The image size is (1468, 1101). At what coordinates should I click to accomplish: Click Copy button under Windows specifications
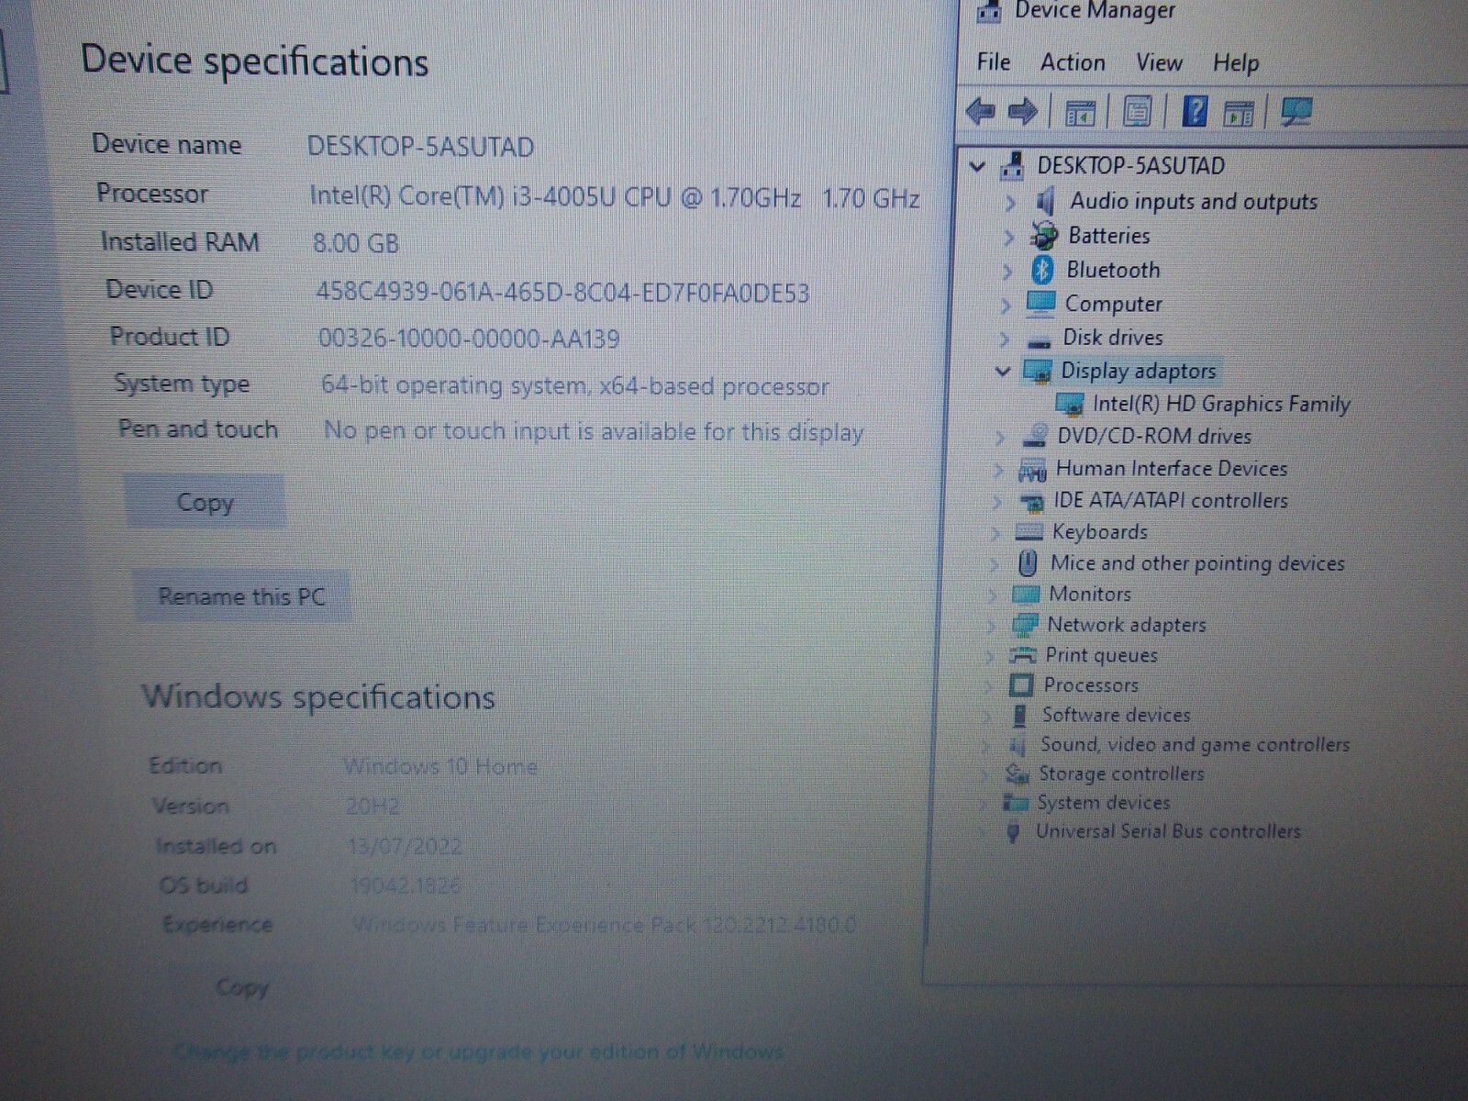coord(242,988)
